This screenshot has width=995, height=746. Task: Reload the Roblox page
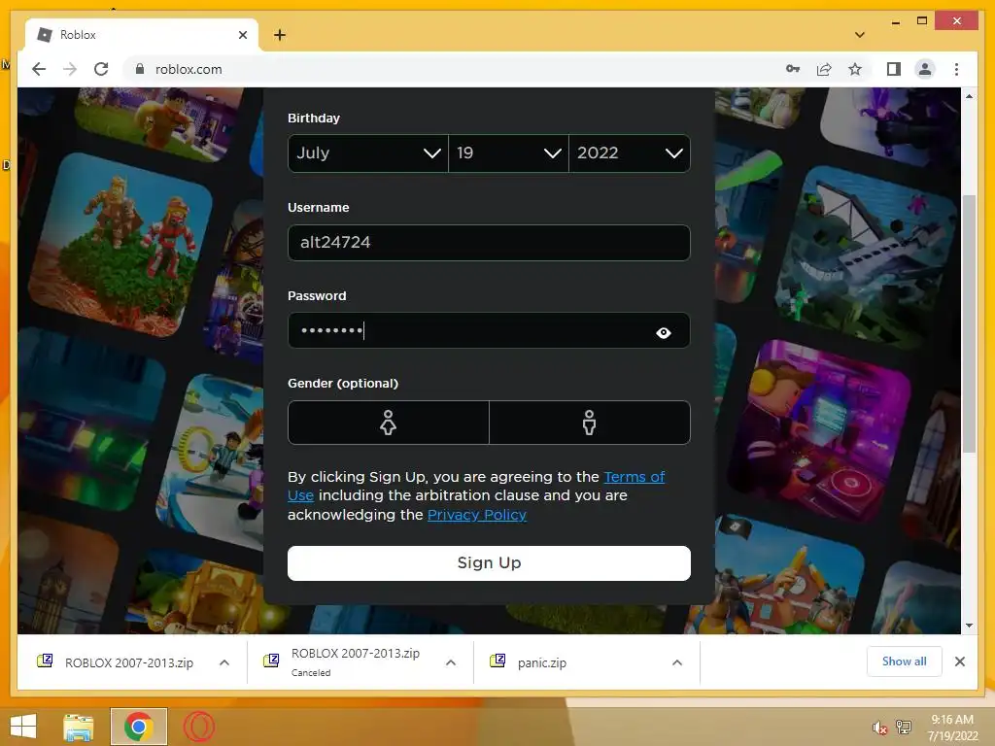[101, 69]
